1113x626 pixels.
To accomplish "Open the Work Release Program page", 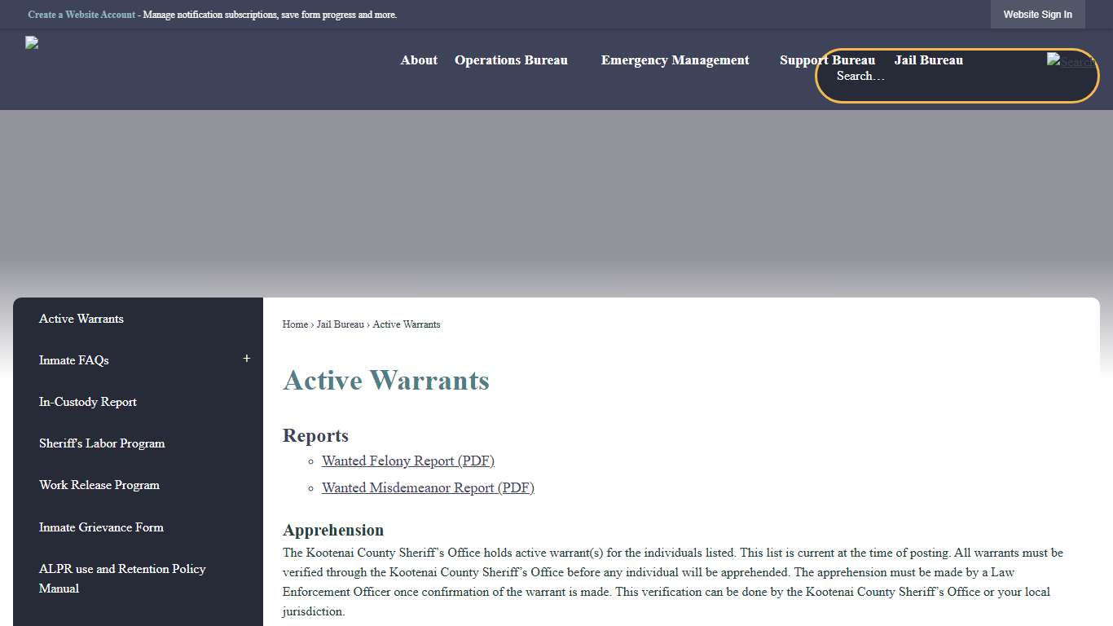I will click(99, 485).
